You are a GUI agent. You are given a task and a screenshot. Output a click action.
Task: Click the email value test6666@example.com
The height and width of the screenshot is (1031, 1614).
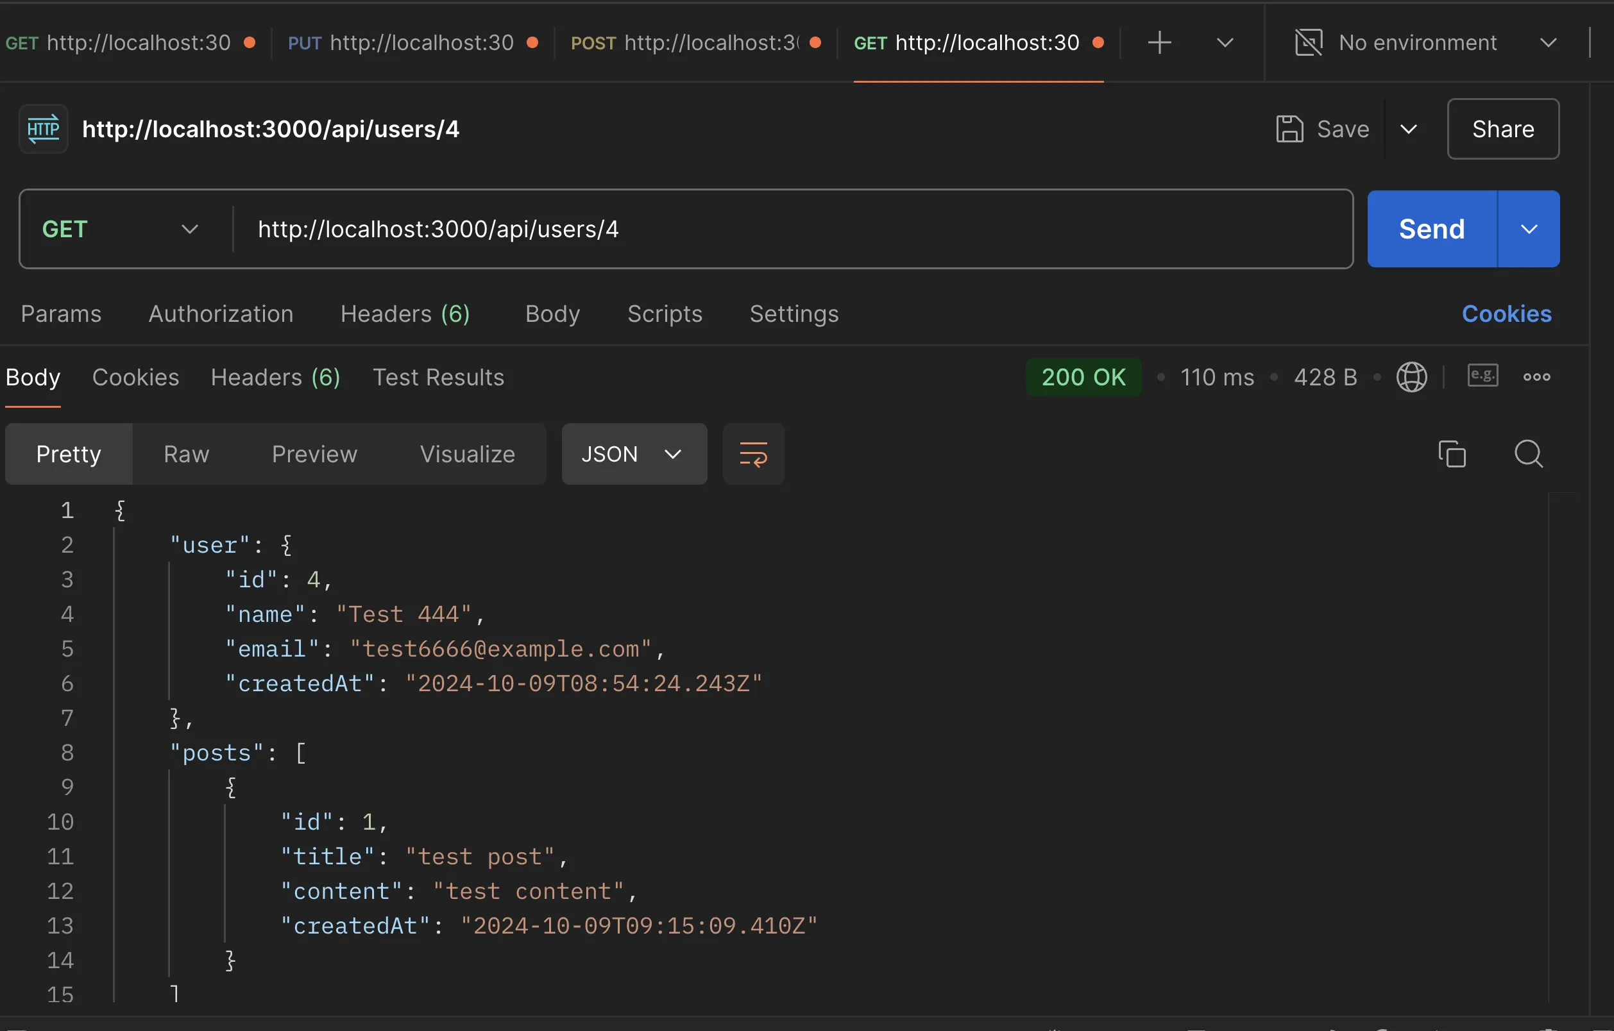(x=500, y=648)
